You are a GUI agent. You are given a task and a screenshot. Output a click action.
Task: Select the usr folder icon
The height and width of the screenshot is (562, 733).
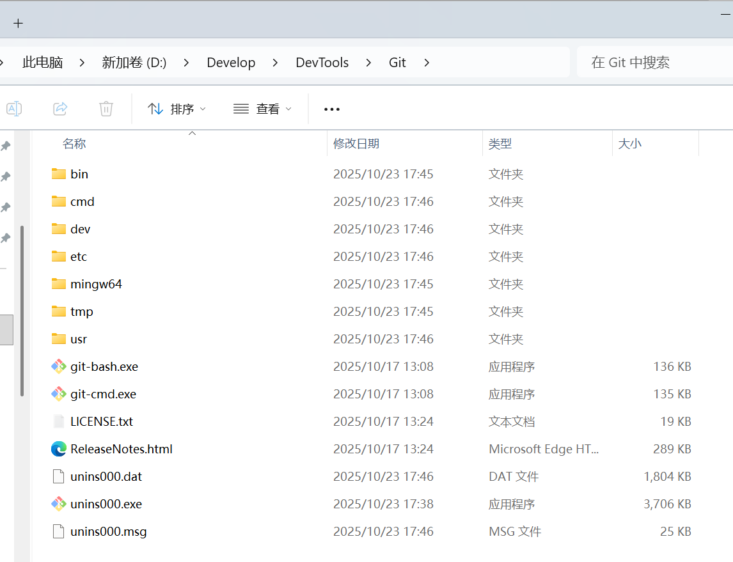pyautogui.click(x=58, y=339)
